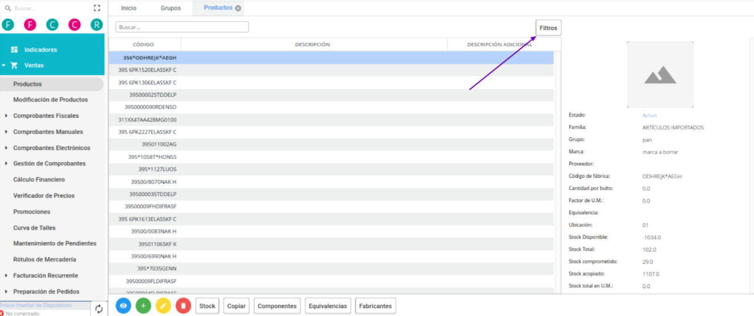The height and width of the screenshot is (316, 754).
Task: Click the red No conectado status icon
Action: point(2,313)
